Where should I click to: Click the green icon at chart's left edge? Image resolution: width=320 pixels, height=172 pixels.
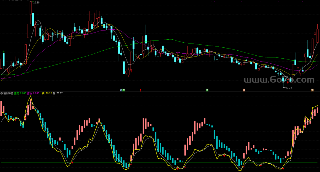[4, 52]
